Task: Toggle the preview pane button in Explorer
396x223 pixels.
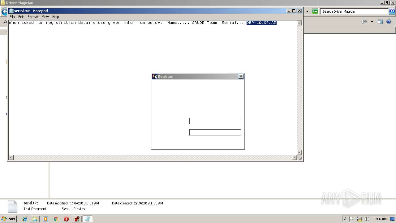Action: (x=380, y=22)
